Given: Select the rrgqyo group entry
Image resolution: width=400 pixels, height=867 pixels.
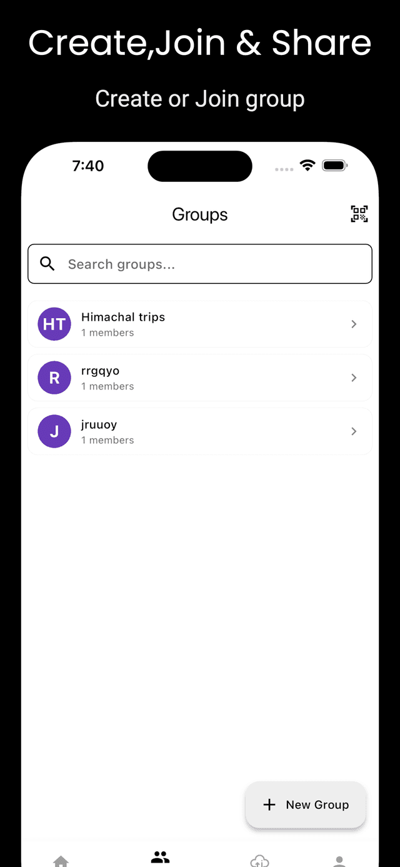Looking at the screenshot, I should [x=200, y=378].
